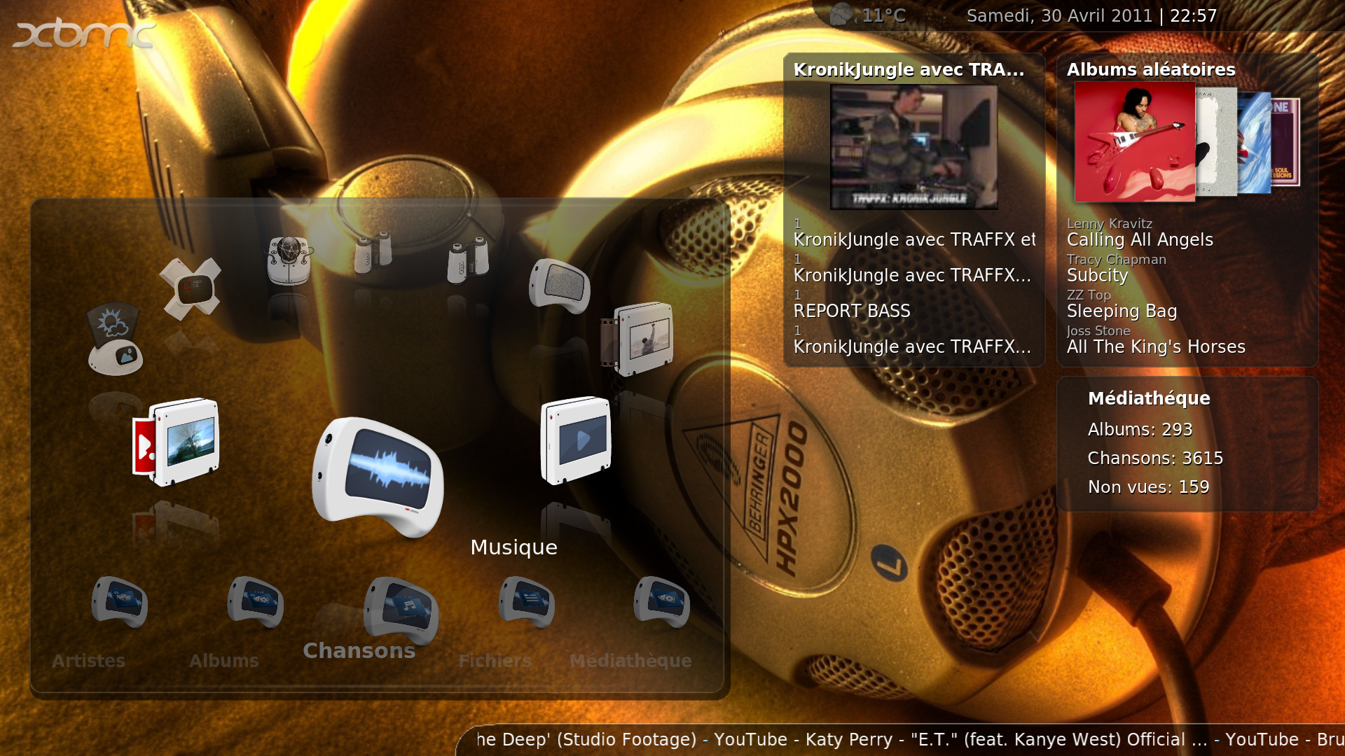Click the Lenny Kravitz artist name
Image resolution: width=1345 pixels, height=756 pixels.
point(1109,223)
